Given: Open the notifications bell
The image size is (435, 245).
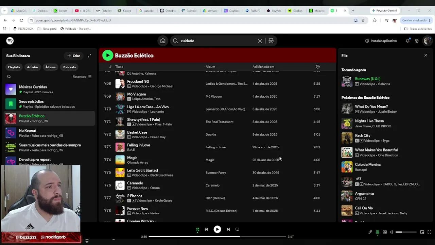Looking at the screenshot, I should (x=407, y=41).
